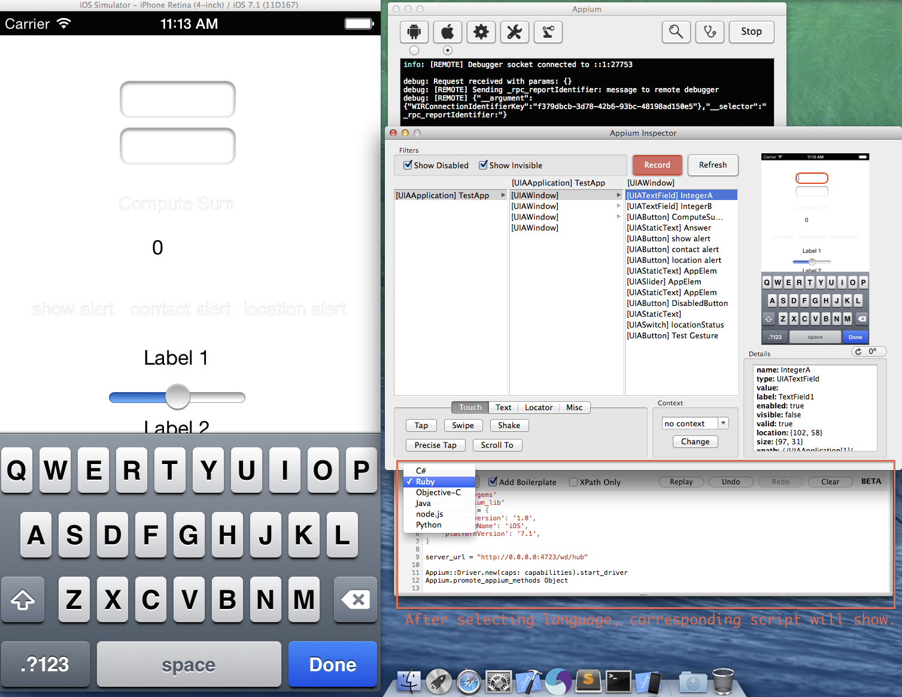
Task: Toggle Show Invisible checkbox
Action: (x=483, y=165)
